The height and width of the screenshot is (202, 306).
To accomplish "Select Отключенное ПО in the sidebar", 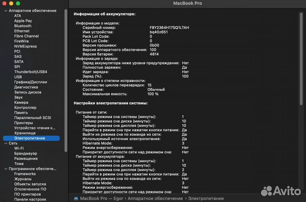I will click(x=30, y=189).
